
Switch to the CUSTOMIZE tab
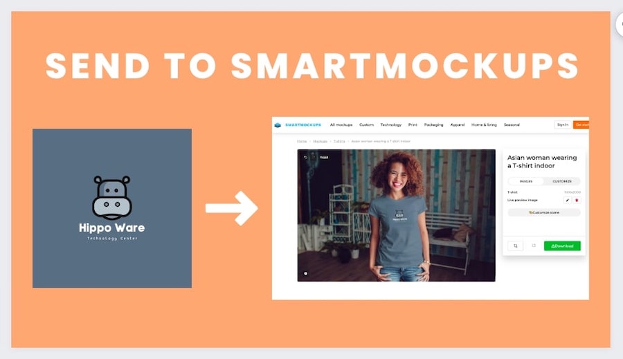point(562,181)
